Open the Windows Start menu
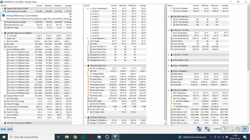 click(4, 137)
